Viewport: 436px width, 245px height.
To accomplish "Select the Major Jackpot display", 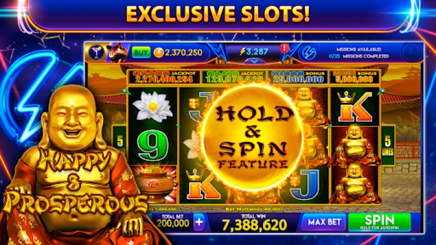I will [x=234, y=77].
